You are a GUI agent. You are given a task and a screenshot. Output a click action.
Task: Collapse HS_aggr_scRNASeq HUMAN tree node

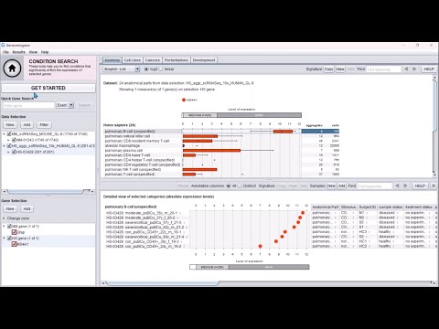tap(4, 146)
